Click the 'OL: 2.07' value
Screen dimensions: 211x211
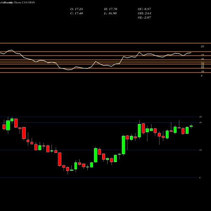(x=144, y=18)
